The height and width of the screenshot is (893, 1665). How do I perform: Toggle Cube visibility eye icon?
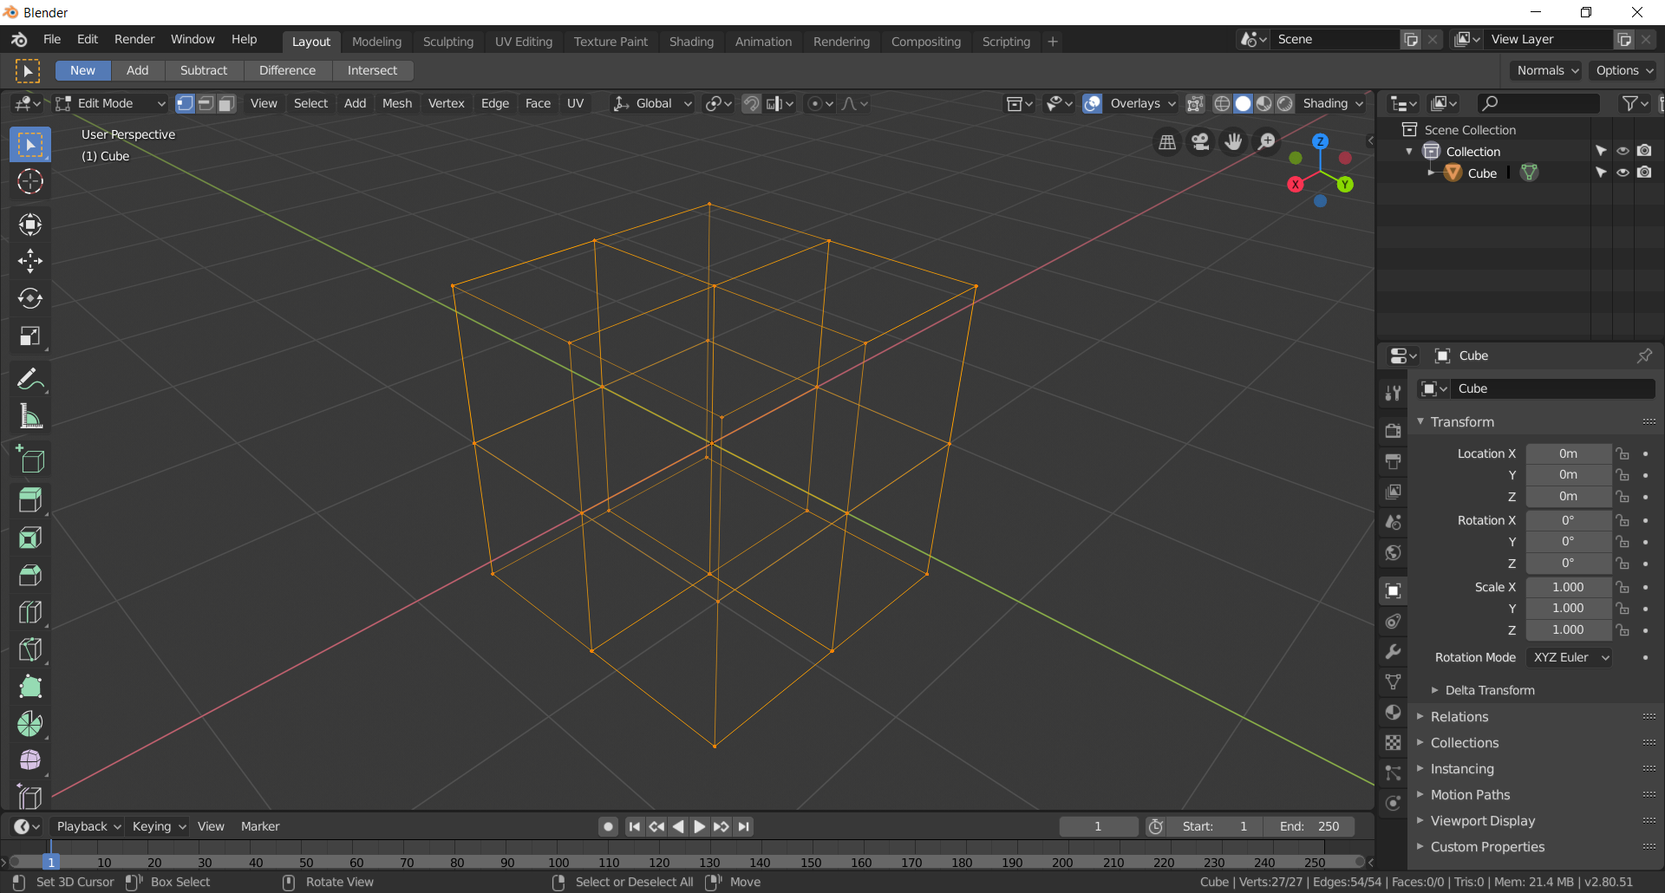coord(1623,173)
